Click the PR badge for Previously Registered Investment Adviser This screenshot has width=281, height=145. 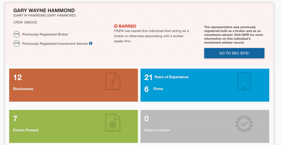click(17, 44)
